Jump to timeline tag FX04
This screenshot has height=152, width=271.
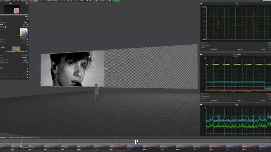tap(13, 149)
